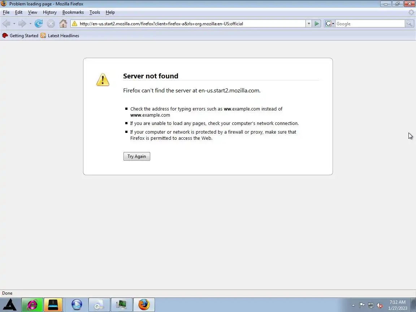Click the yellow warning triangle on error page
The image size is (416, 312).
tap(103, 79)
